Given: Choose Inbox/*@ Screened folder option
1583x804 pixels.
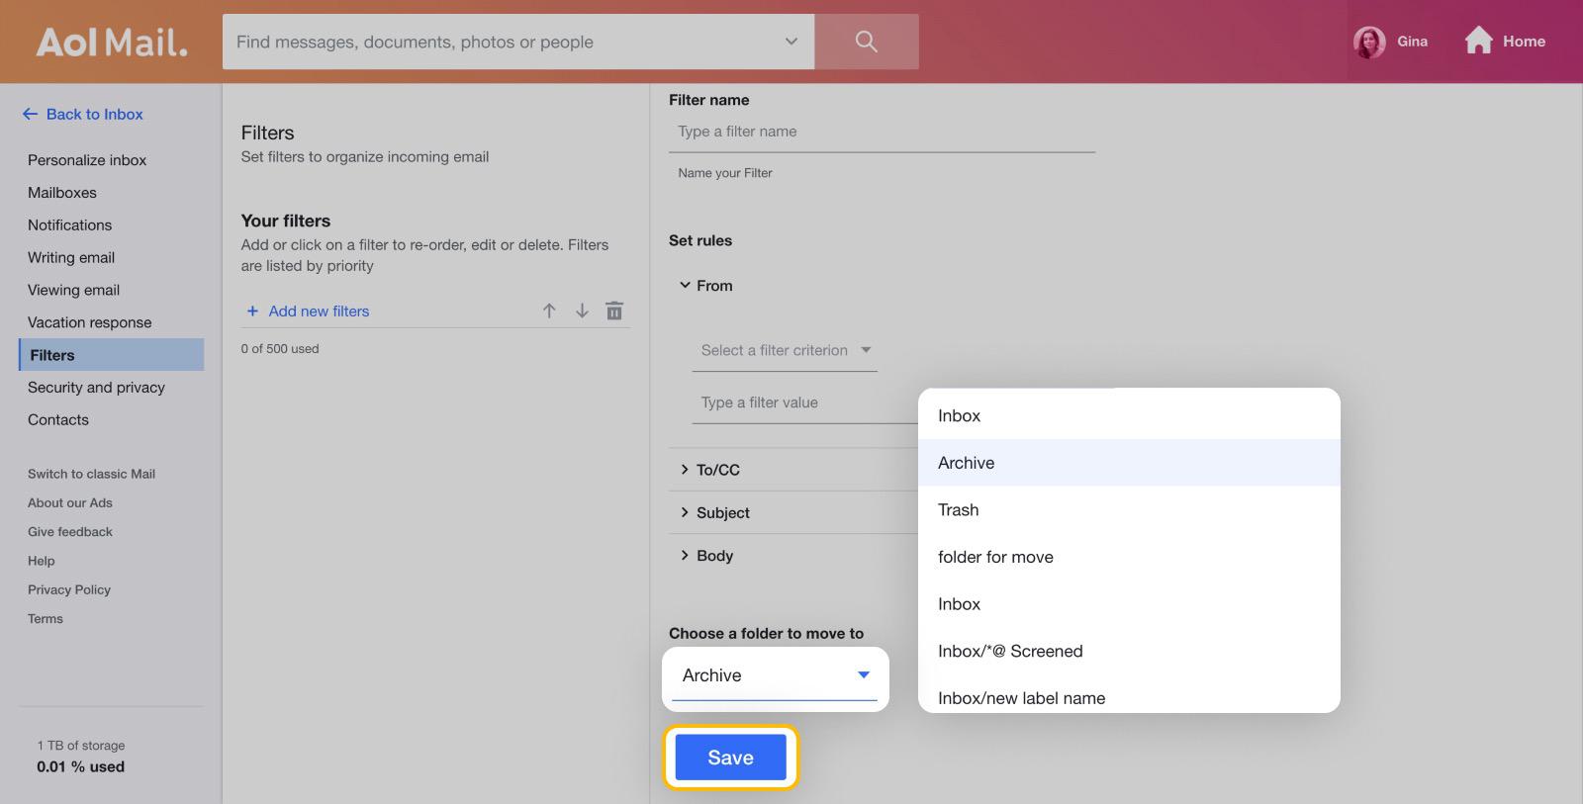Looking at the screenshot, I should coord(1129,651).
